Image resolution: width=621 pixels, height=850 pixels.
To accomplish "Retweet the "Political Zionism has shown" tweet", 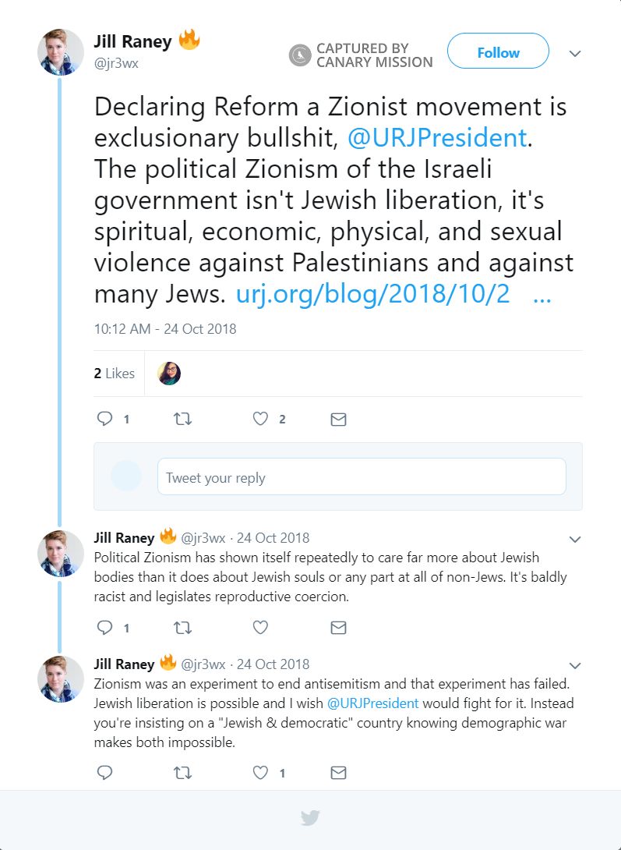I will pos(182,627).
